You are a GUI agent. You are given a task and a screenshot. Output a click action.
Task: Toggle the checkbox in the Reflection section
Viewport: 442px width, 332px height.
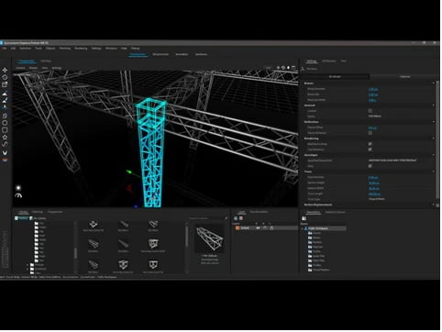point(370,133)
